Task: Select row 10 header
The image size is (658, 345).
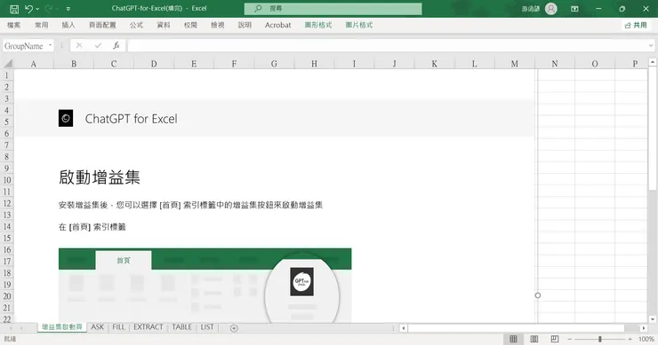Action: [x=7, y=180]
